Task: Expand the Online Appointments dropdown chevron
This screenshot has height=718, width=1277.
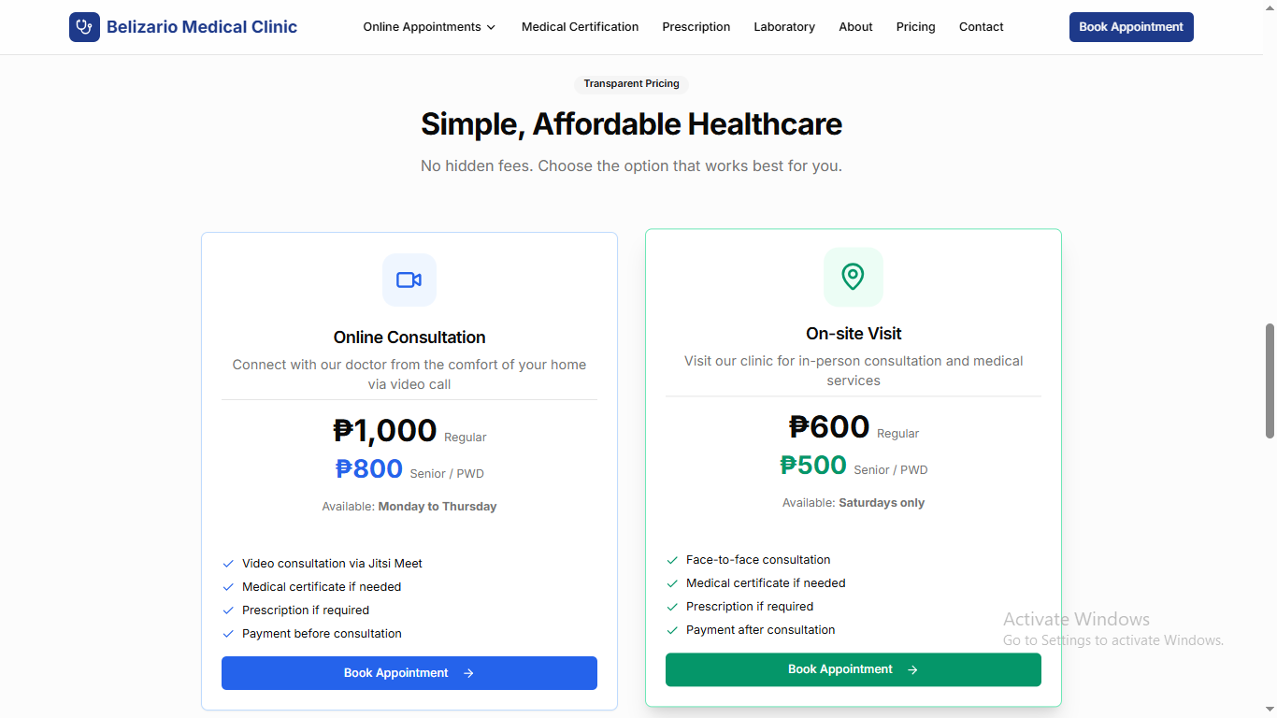Action: (x=491, y=27)
